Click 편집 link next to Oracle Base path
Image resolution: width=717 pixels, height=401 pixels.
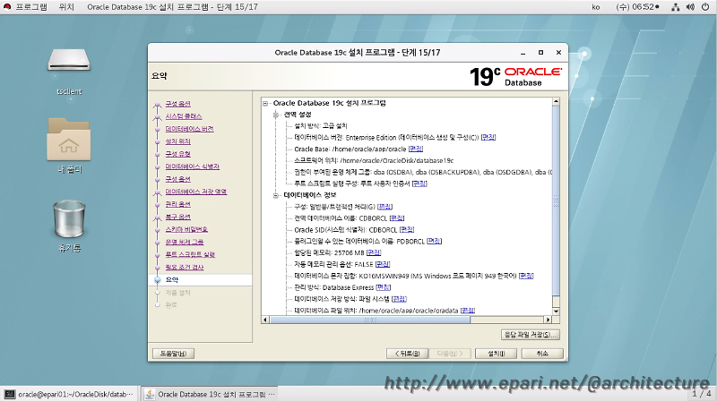(x=416, y=149)
